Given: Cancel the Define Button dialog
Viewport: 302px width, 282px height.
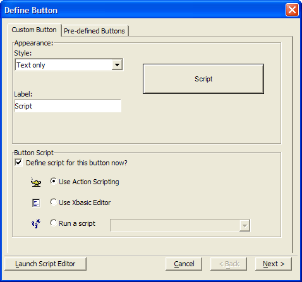Looking at the screenshot, I should tap(184, 264).
